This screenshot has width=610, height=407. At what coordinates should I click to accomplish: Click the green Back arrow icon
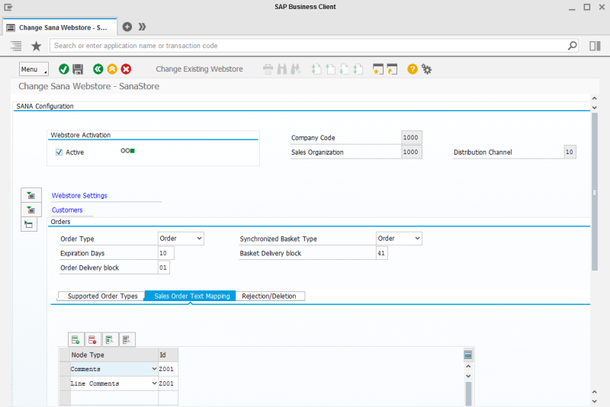pyautogui.click(x=98, y=69)
